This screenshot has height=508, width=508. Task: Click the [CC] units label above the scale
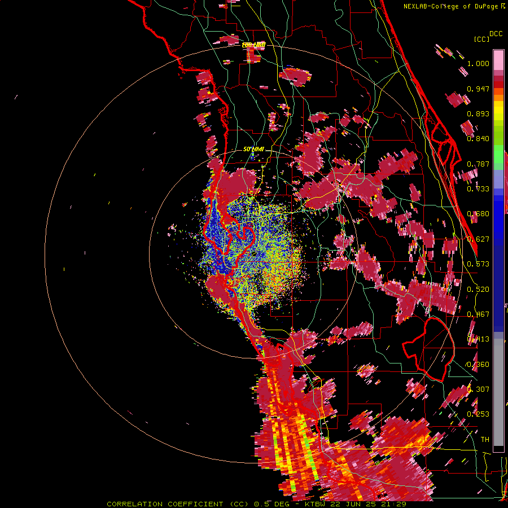click(482, 39)
